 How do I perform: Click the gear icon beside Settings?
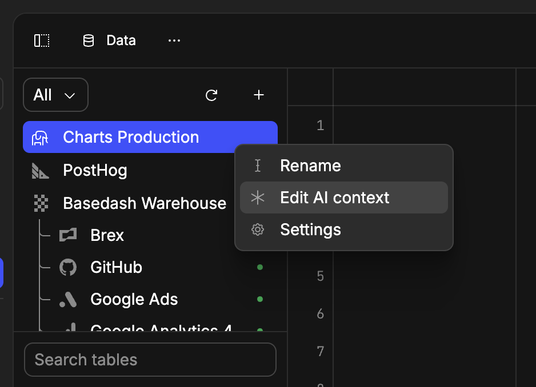(x=257, y=229)
